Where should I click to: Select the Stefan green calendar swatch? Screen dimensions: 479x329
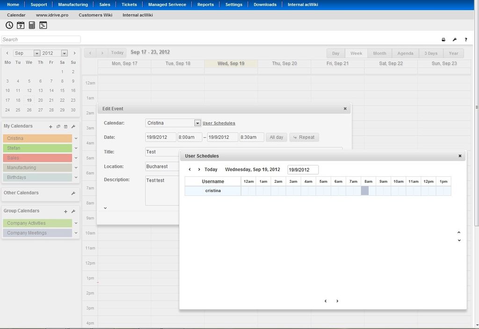[x=37, y=148]
